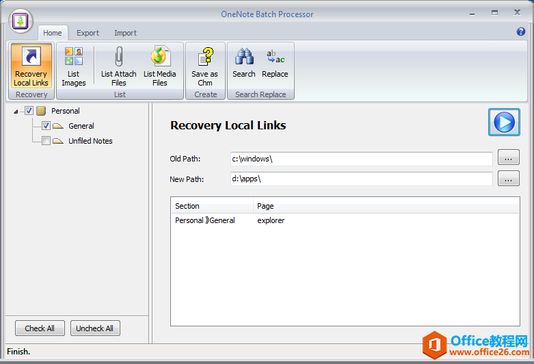Viewport: 534px width, 364px height.
Task: Open the List Media Files tool
Action: click(160, 66)
